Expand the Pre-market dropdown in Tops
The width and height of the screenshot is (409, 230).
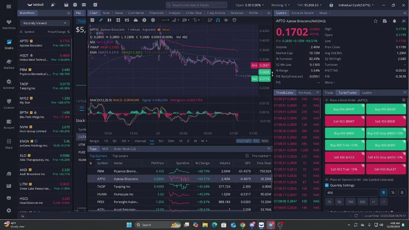coord(261,156)
